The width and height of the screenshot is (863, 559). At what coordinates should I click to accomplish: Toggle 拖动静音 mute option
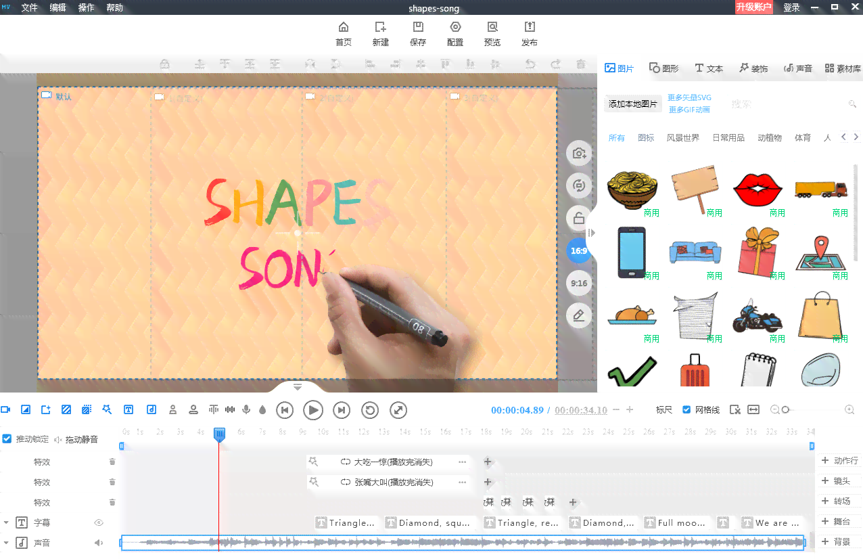pyautogui.click(x=76, y=440)
